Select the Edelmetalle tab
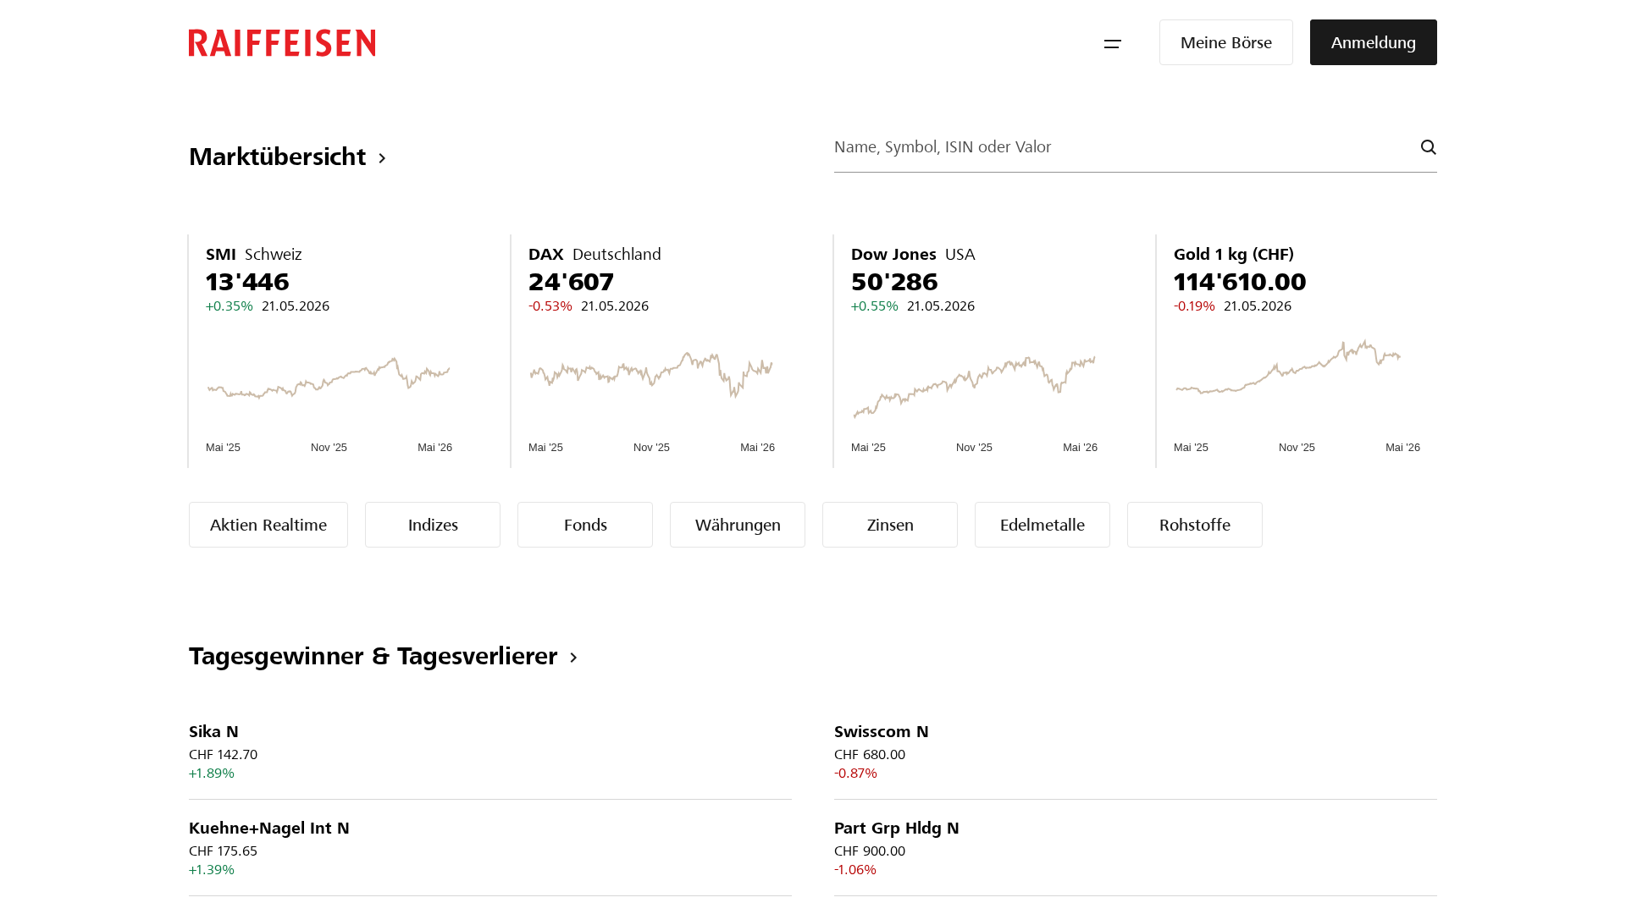Image resolution: width=1626 pixels, height=914 pixels. click(1043, 525)
